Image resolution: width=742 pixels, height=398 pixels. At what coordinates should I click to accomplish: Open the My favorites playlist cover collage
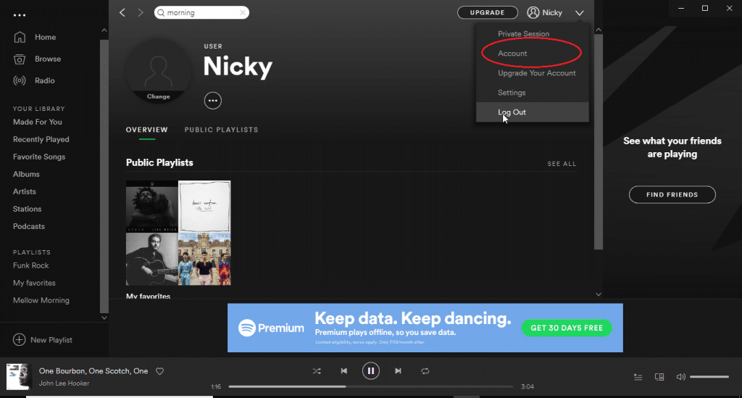[x=178, y=233]
